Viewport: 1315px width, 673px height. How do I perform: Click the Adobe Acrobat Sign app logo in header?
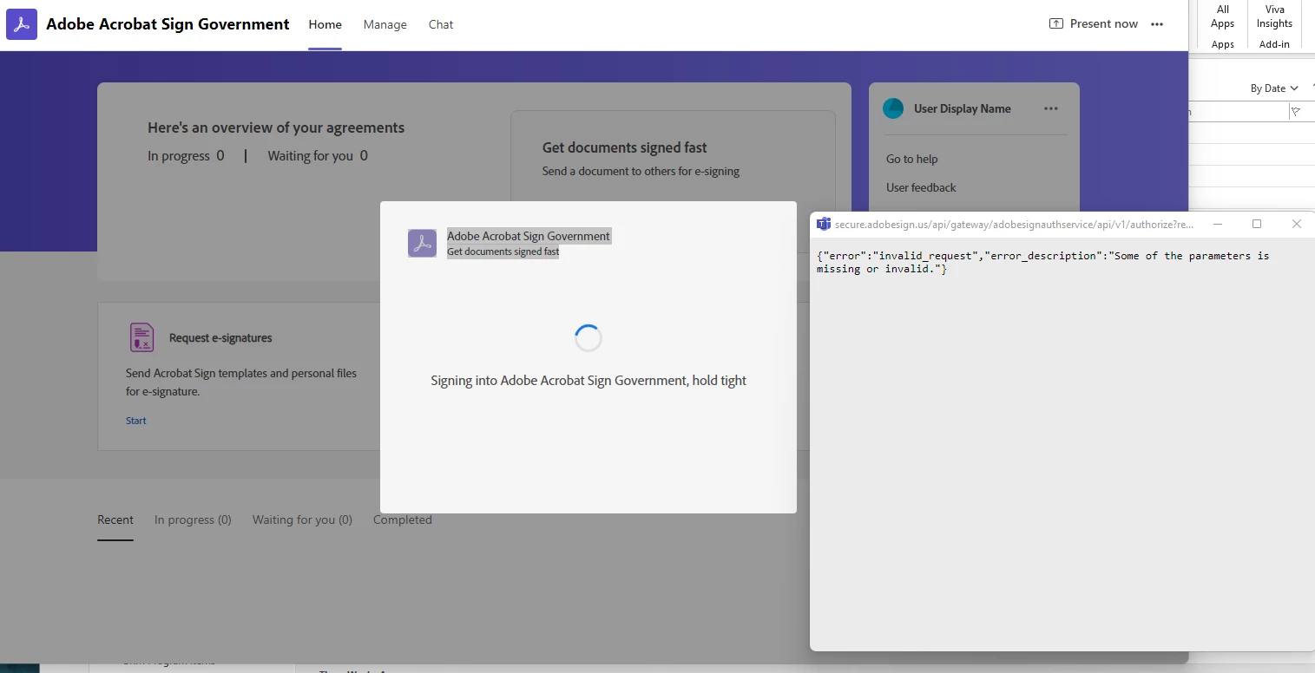click(22, 24)
